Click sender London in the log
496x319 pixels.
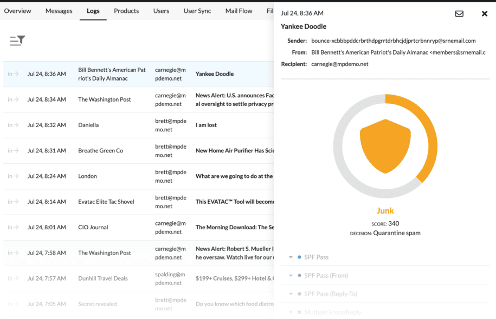pyautogui.click(x=87, y=176)
